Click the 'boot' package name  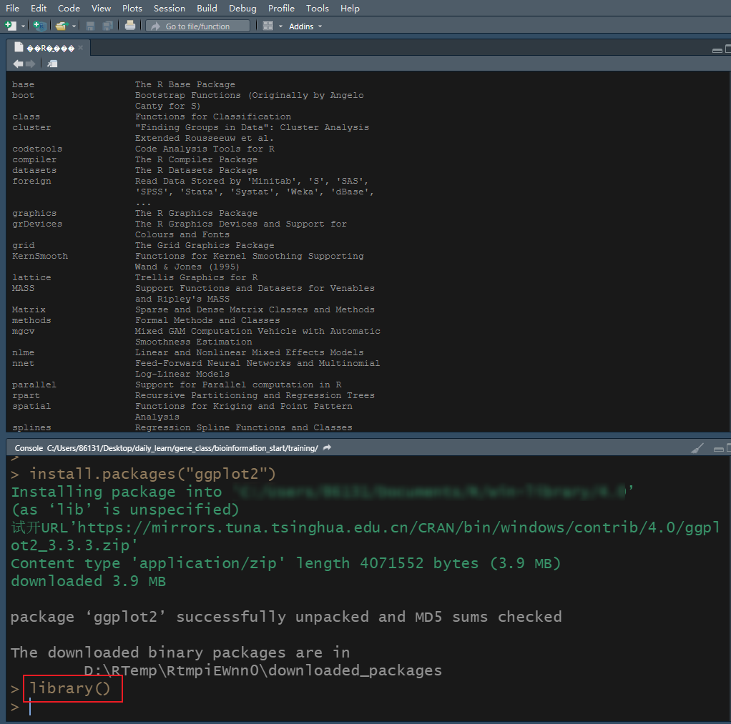pos(23,95)
